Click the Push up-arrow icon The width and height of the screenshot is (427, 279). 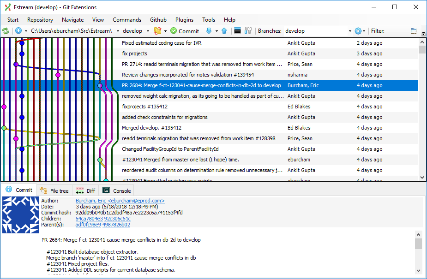(224, 31)
